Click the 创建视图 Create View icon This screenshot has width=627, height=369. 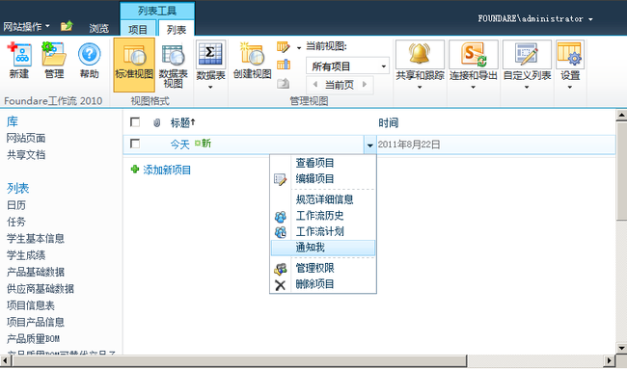[x=252, y=54]
